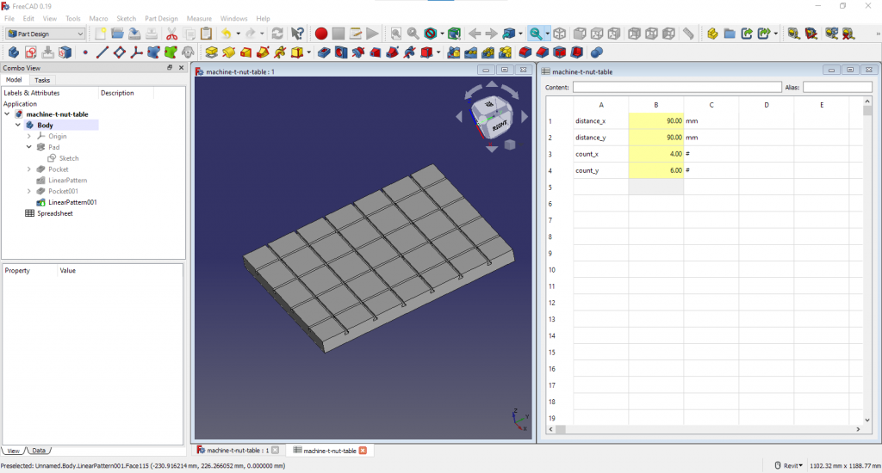Expand the Pocket001 tree node

(29, 191)
